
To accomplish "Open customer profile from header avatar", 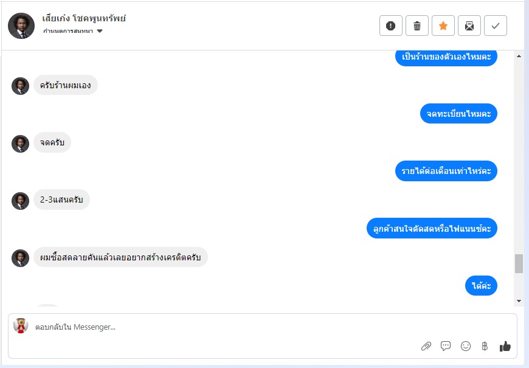I will (21, 26).
